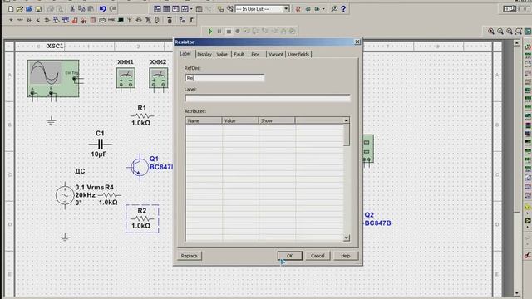Select resistor R4 on the schematic
The image size is (532, 299).
click(x=109, y=195)
